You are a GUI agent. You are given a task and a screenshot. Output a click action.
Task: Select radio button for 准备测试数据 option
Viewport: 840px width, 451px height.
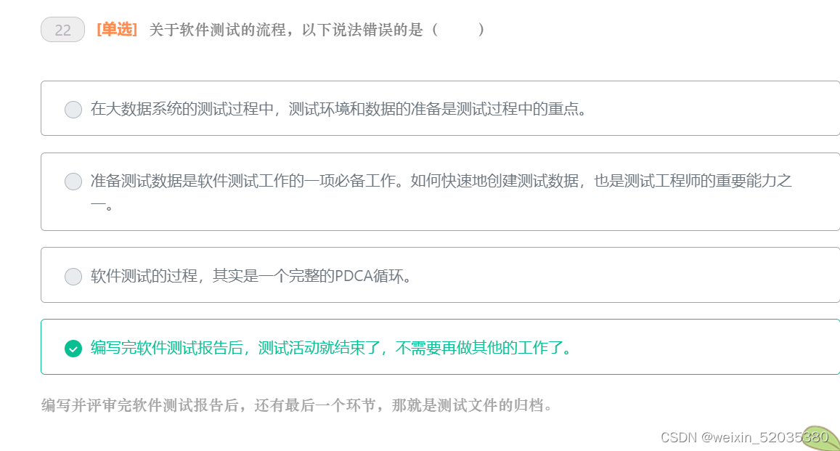pyautogui.click(x=73, y=181)
